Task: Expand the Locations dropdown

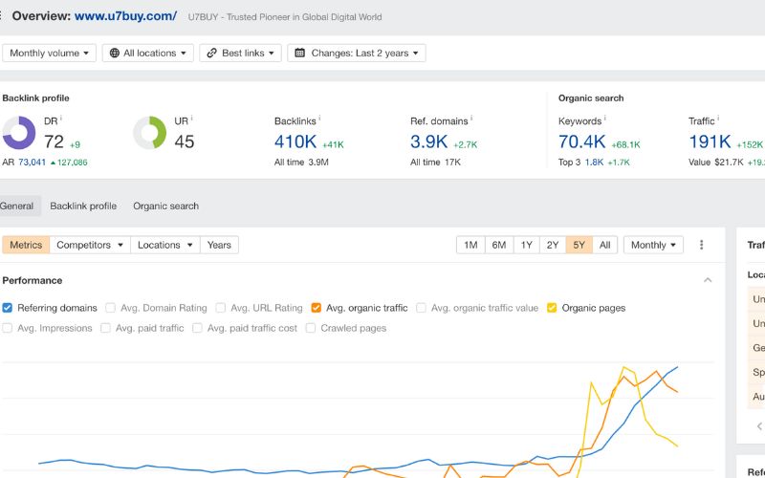Action: [164, 245]
